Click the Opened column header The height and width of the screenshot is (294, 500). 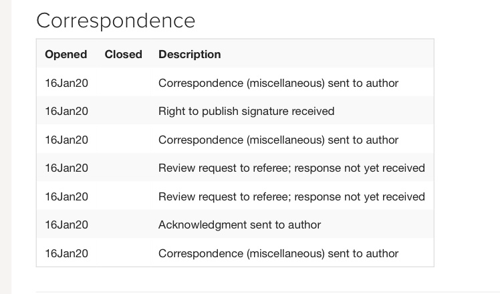[66, 55]
